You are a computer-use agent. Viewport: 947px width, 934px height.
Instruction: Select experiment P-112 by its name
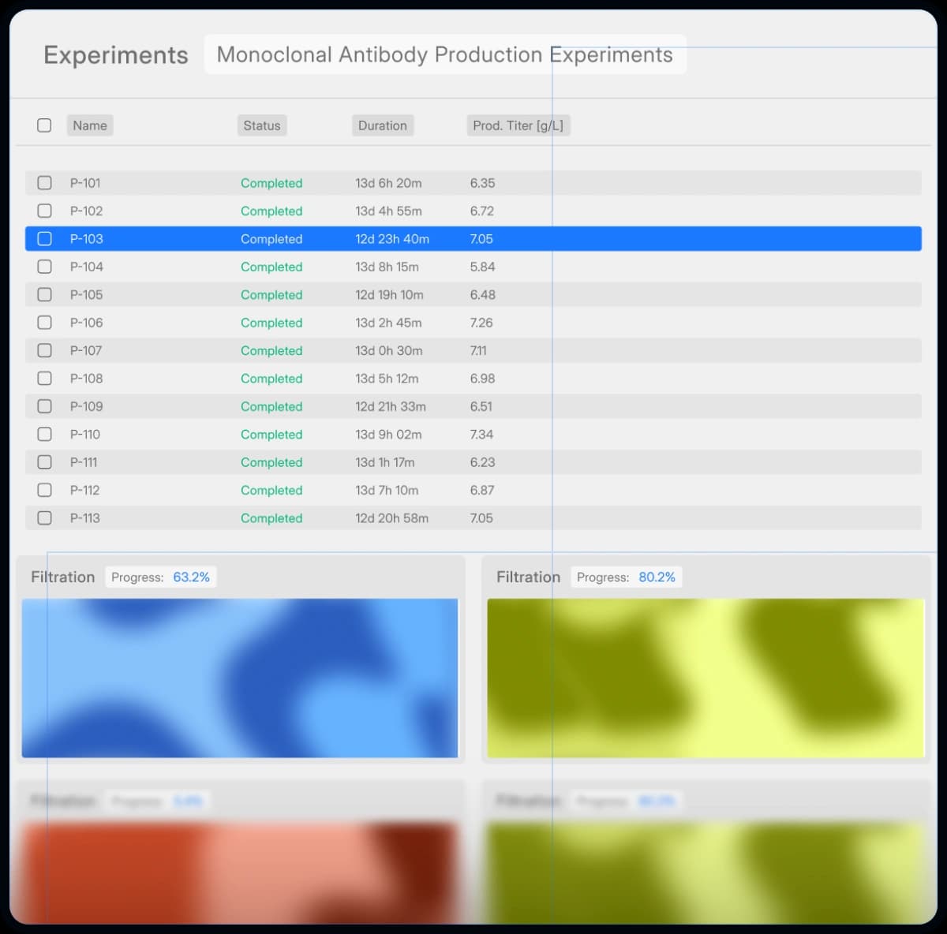85,491
